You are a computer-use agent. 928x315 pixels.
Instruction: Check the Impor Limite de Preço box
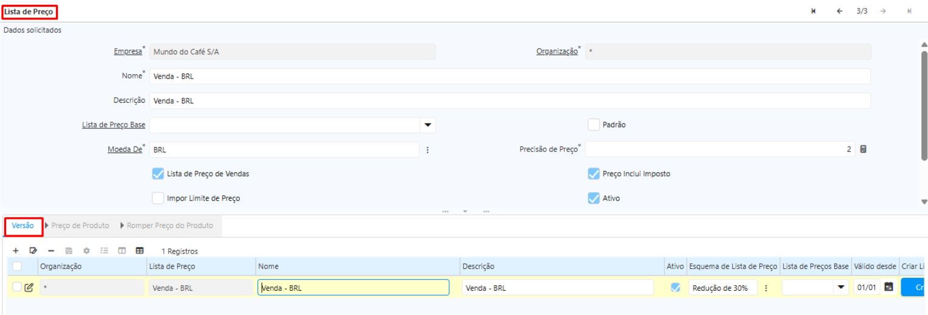click(x=158, y=198)
